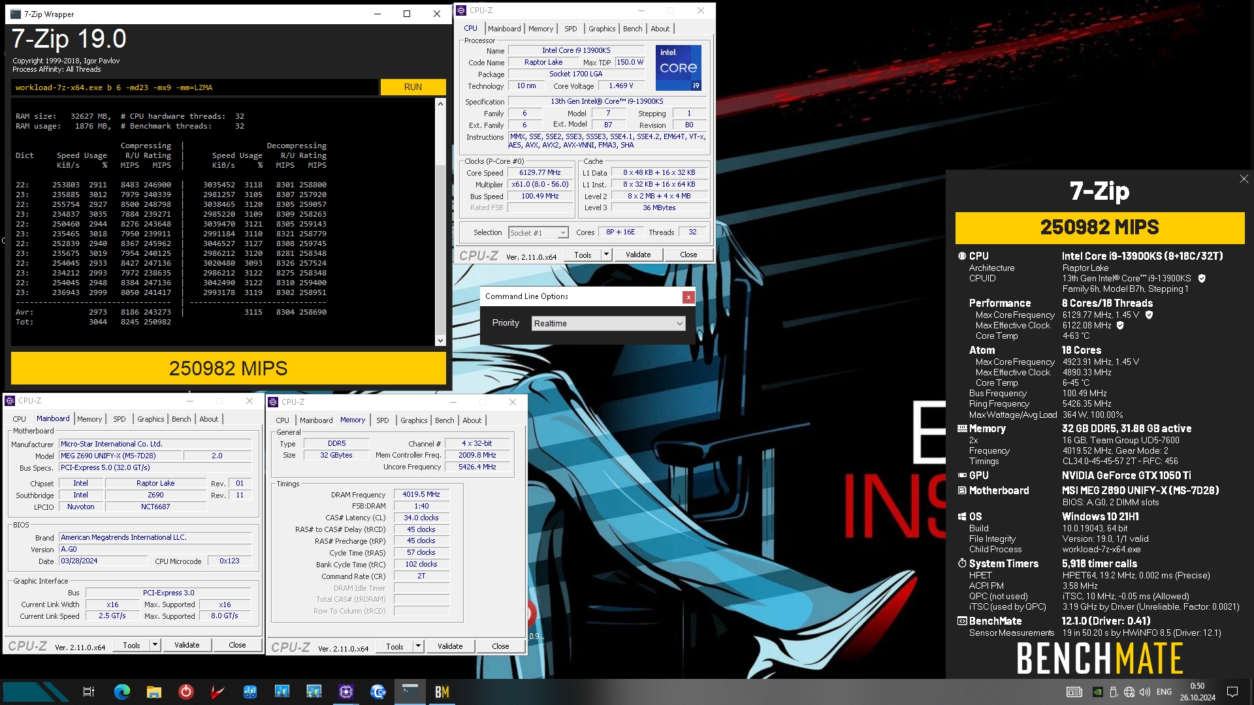This screenshot has width=1254, height=705.
Task: Click Validate in Mainboard CPU-Z window
Action: [187, 645]
